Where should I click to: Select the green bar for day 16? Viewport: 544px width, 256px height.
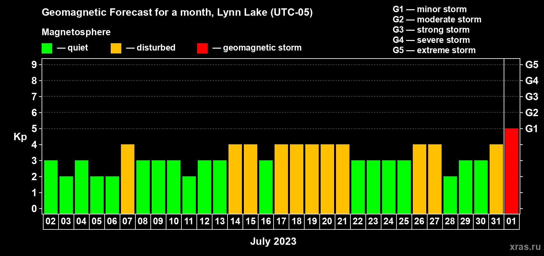[x=266, y=187]
